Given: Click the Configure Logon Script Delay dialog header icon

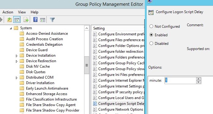Looking at the screenshot, I should [151, 12].
